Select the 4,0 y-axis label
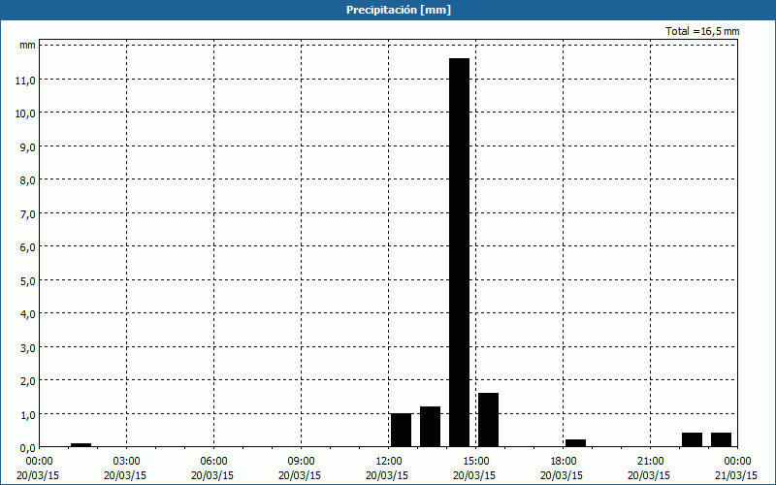This screenshot has width=776, height=485. [28, 314]
